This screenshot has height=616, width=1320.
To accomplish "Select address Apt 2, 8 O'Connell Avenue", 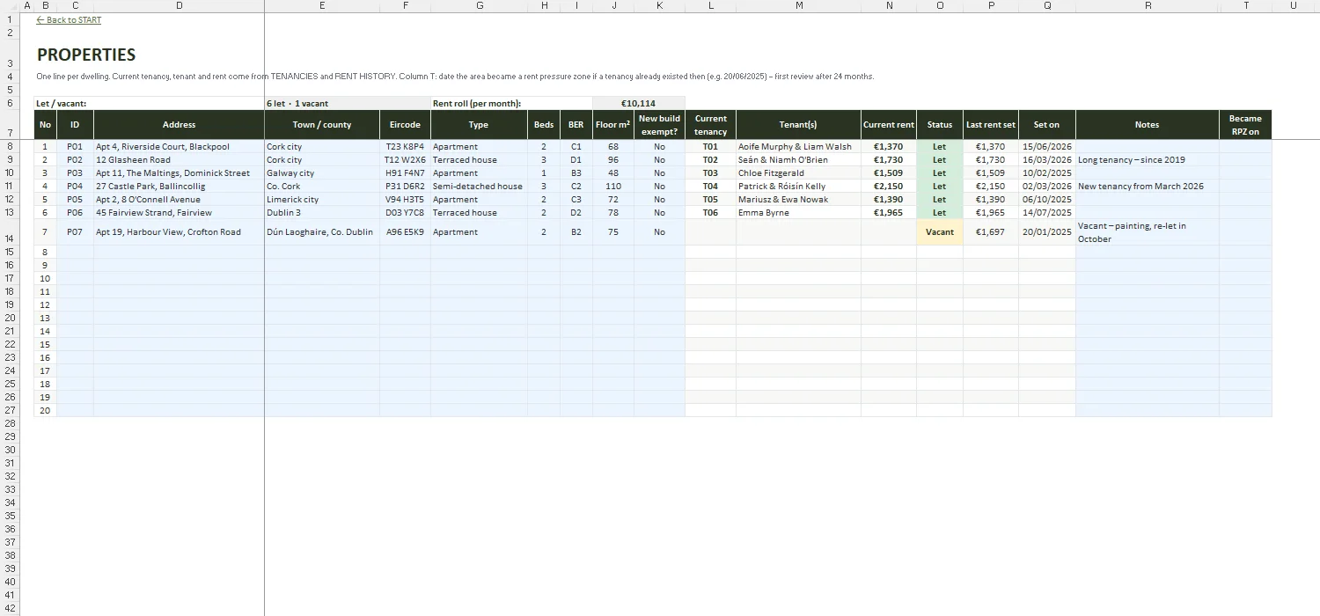I will point(179,200).
